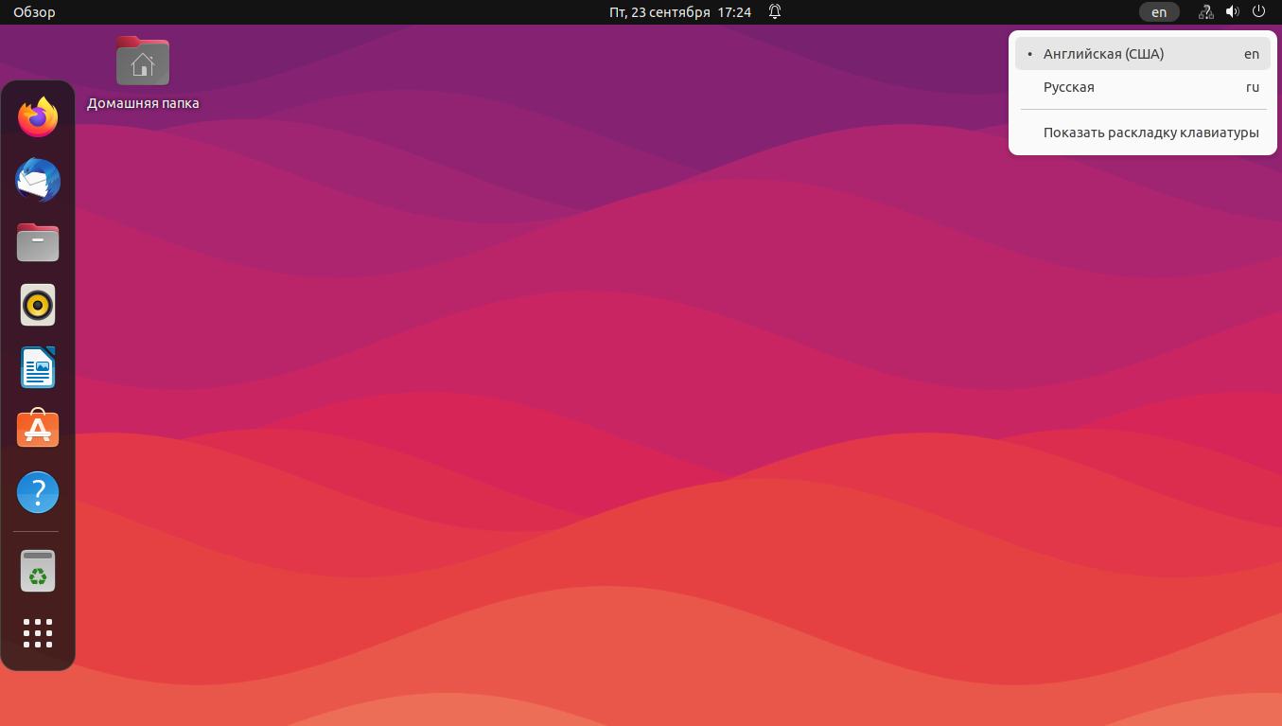This screenshot has height=726, width=1282.
Task: Open Firefox from the dock
Action: tap(37, 116)
